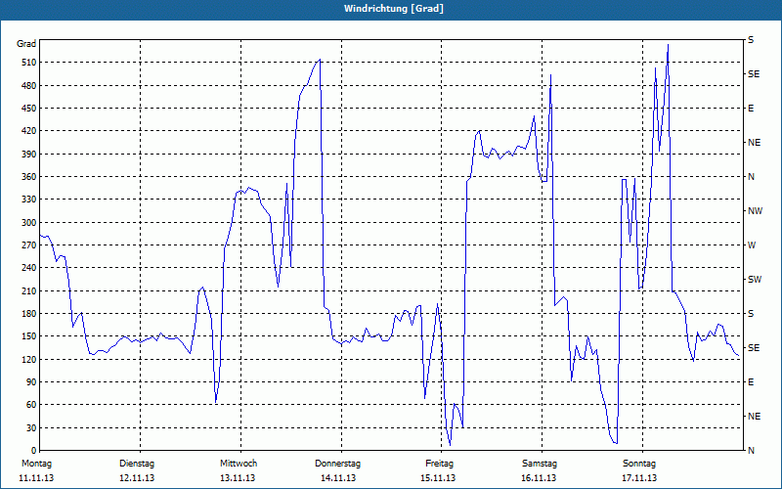Click the 'Dienstag' day label

tap(137, 464)
